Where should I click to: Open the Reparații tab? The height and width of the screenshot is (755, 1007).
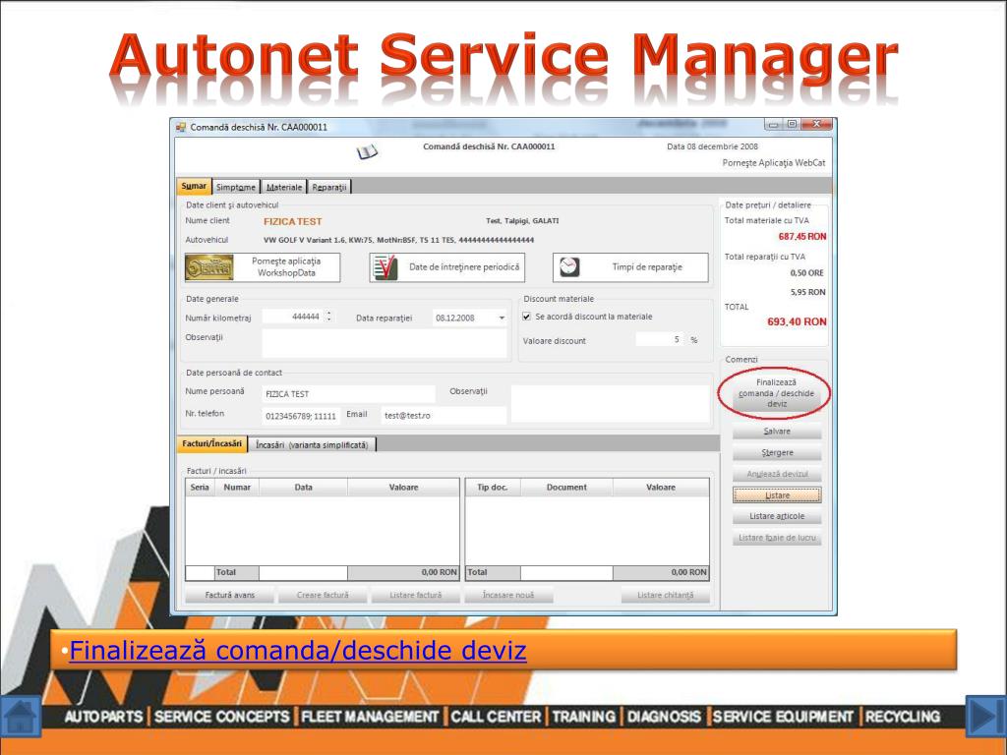pyautogui.click(x=329, y=187)
